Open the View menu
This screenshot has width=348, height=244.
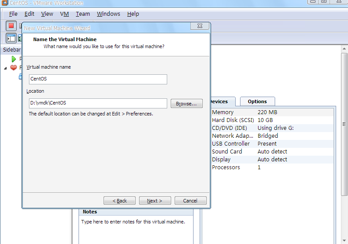coord(47,14)
